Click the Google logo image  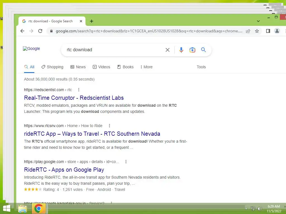click(31, 48)
